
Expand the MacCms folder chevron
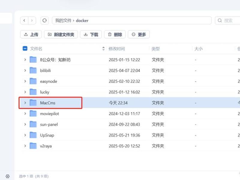tap(25, 103)
